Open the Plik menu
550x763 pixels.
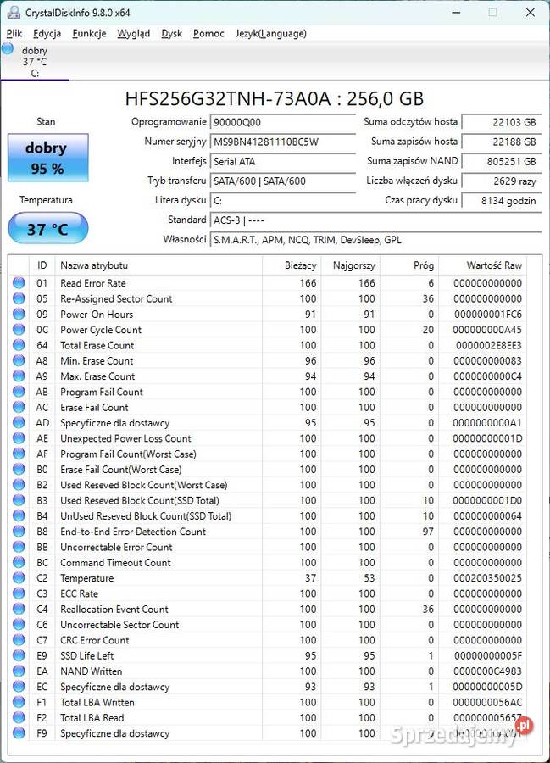(14, 34)
